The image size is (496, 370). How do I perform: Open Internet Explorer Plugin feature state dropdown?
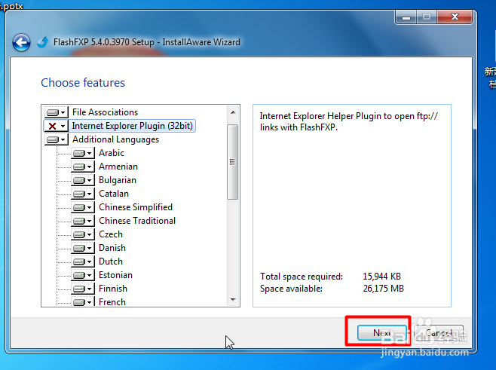(57, 126)
